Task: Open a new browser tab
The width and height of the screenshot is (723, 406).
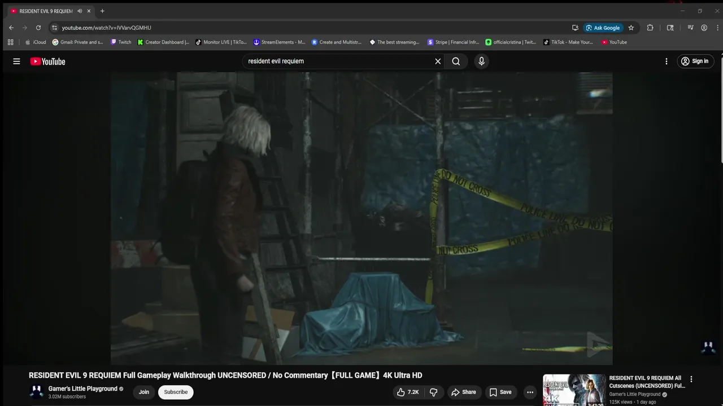Action: coord(102,11)
